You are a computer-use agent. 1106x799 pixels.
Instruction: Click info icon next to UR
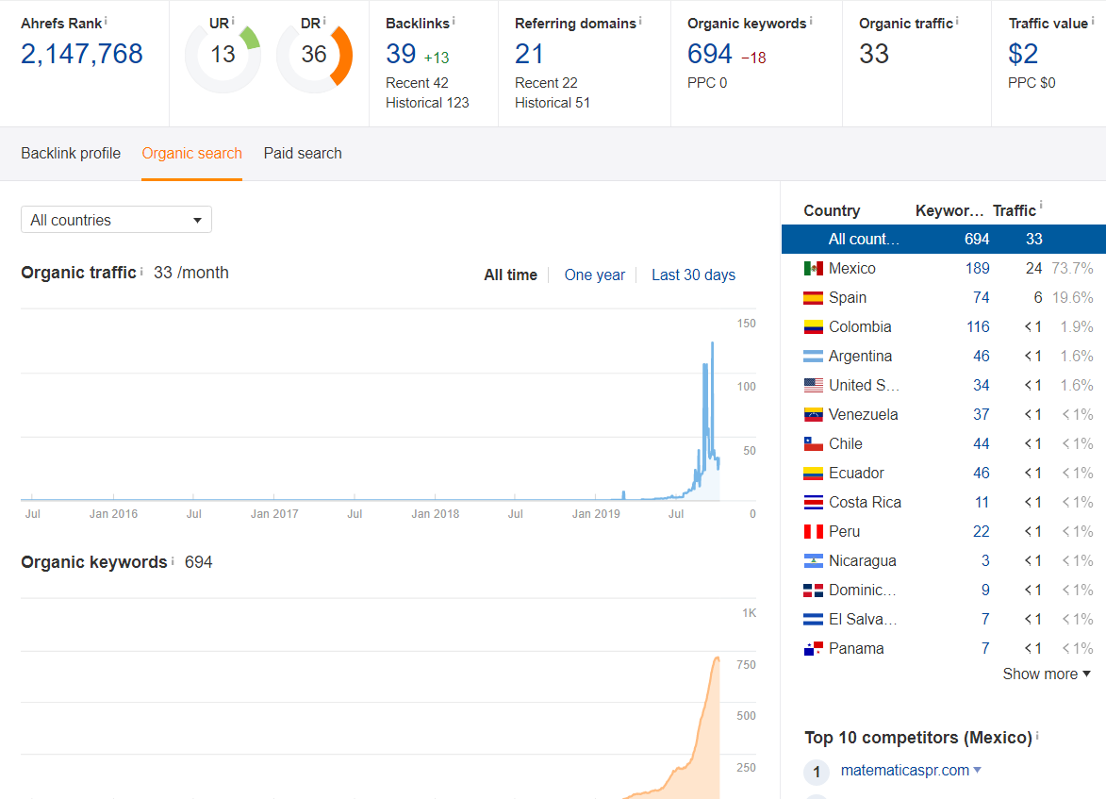point(233,21)
